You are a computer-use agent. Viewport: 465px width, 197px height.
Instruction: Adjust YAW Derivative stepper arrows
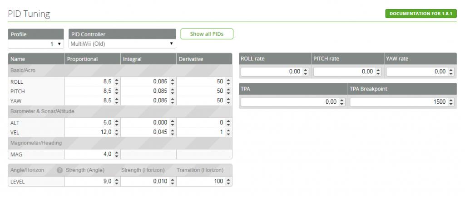point(228,100)
